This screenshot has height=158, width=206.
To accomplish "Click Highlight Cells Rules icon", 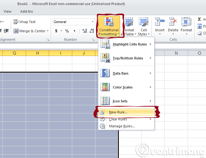I will pos(105,44).
